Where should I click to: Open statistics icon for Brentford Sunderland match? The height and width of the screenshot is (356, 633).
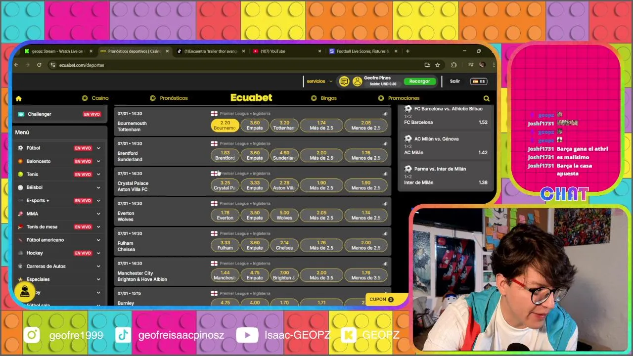385,144
